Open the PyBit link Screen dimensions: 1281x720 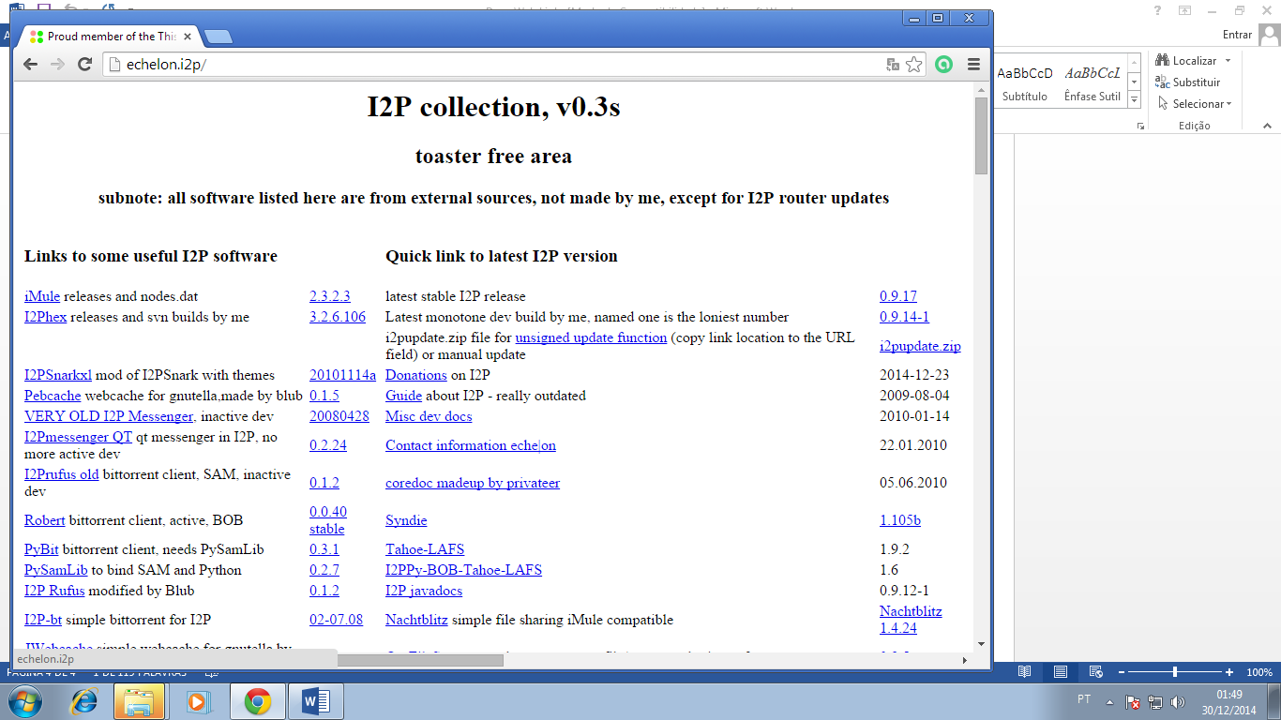coord(41,549)
